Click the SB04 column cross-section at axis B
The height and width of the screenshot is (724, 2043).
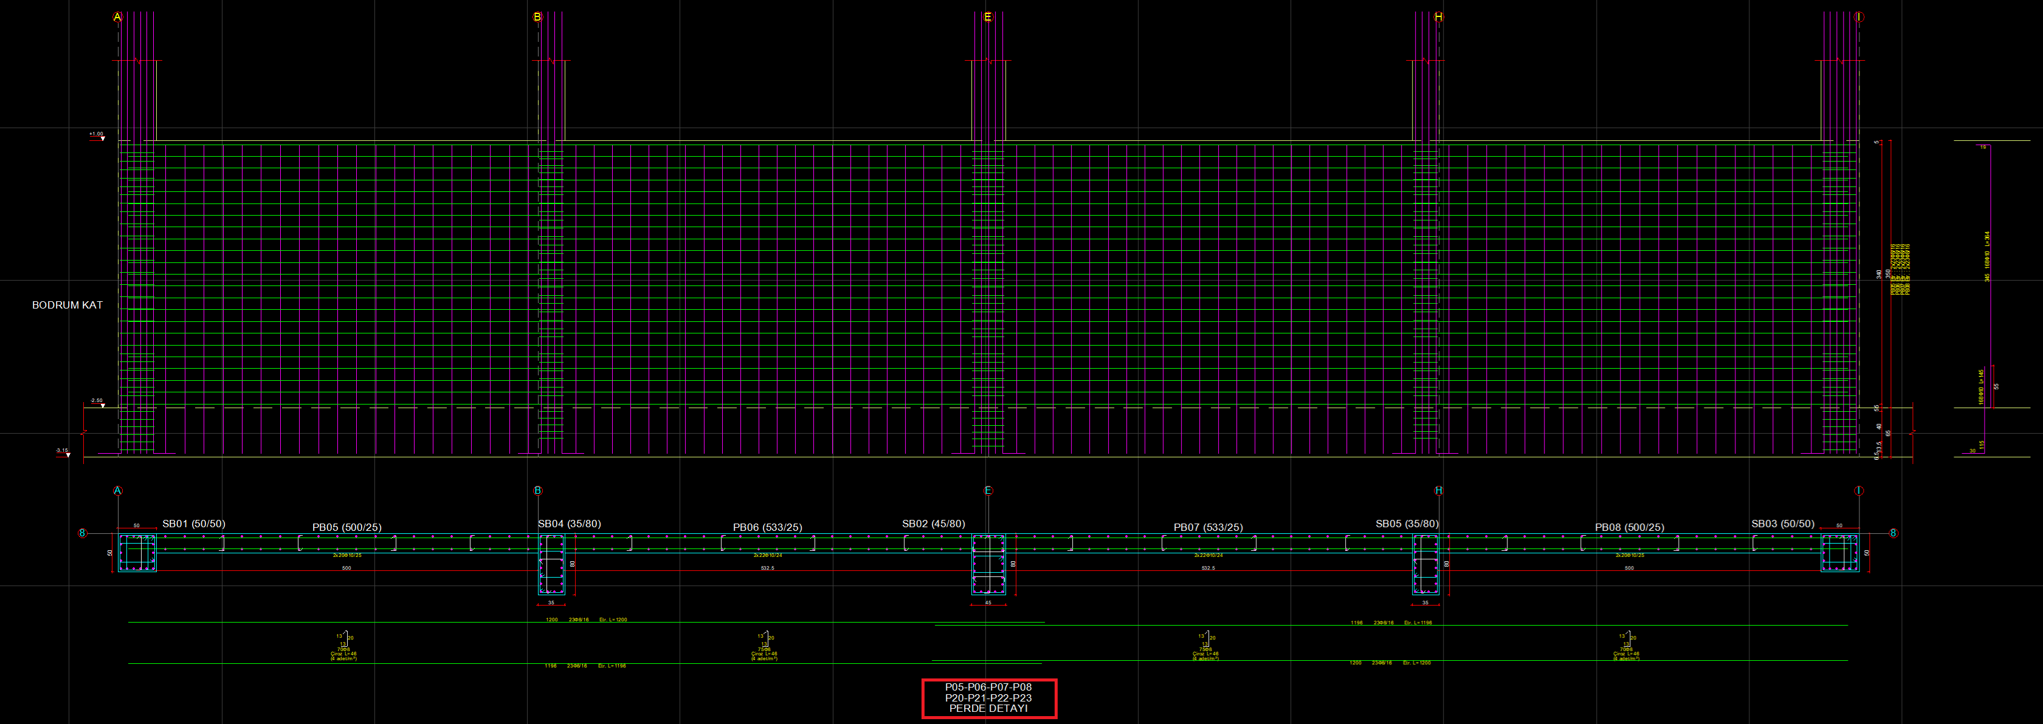tap(551, 564)
